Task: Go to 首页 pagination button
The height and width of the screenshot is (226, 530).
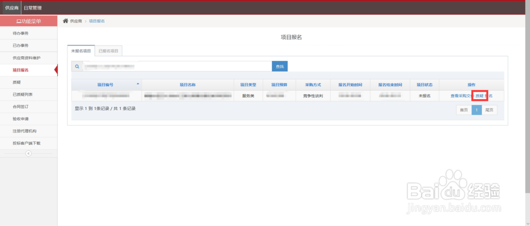Action: (464, 110)
